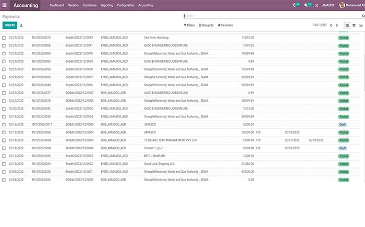Click number RV/2022/0028
Screen dimensions: 365x227
pos(41,172)
